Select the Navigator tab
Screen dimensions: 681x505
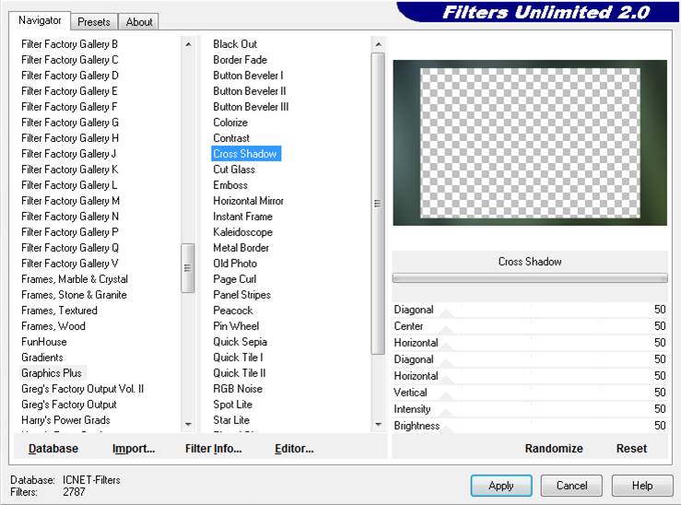point(41,20)
